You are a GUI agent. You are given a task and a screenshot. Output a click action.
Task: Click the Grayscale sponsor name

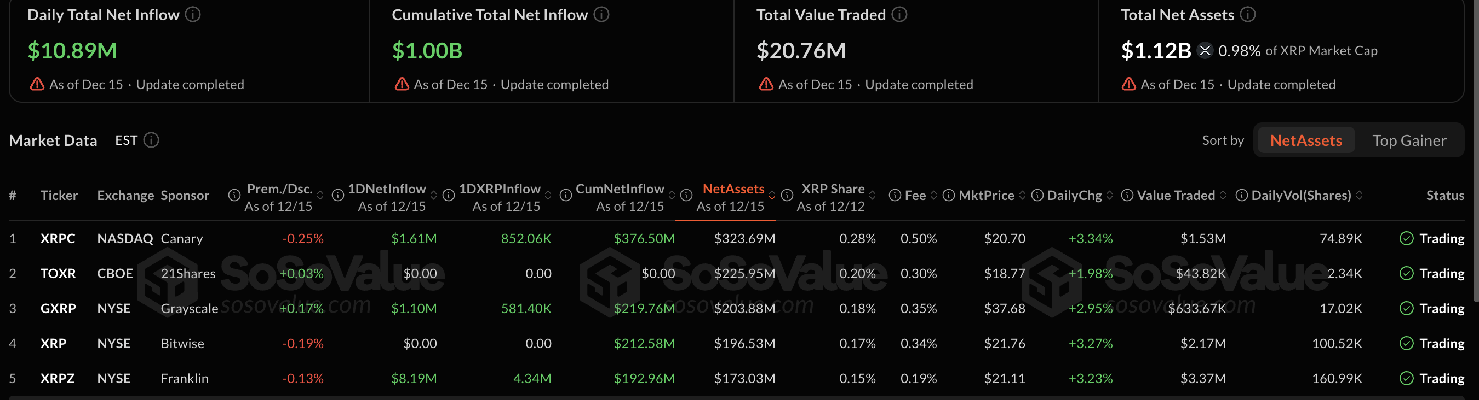190,308
